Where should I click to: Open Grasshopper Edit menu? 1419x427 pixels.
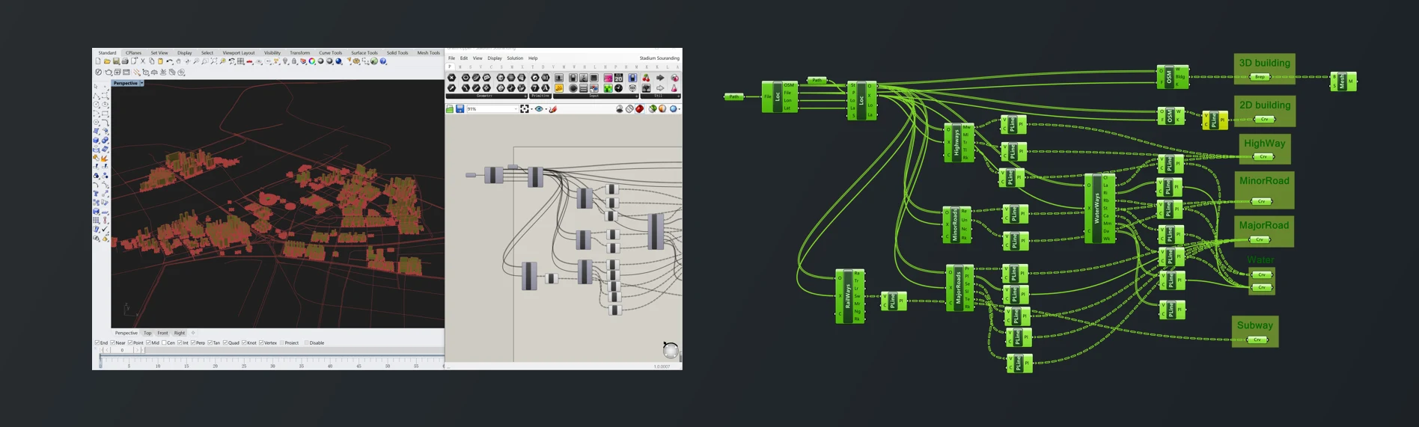(x=464, y=58)
